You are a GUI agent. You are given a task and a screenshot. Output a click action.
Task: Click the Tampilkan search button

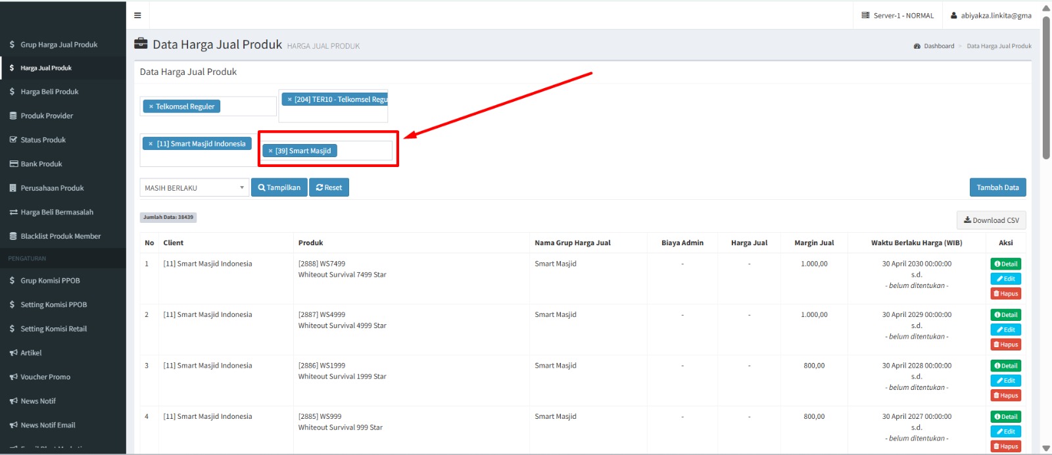[279, 188]
